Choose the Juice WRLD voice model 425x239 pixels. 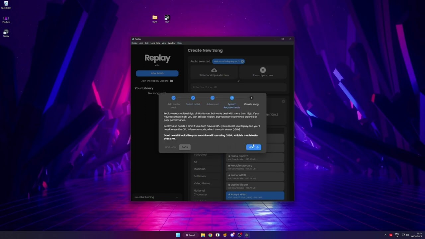click(x=255, y=177)
